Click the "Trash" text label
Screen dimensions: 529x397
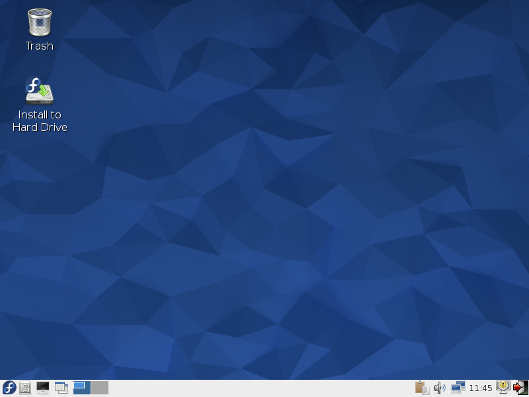[40, 46]
